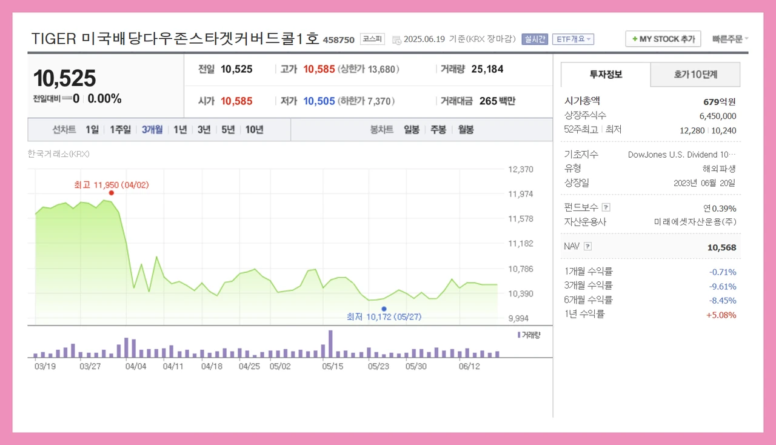Select the 3개월 line chart period
Viewport: 776px width, 445px height.
click(152, 129)
